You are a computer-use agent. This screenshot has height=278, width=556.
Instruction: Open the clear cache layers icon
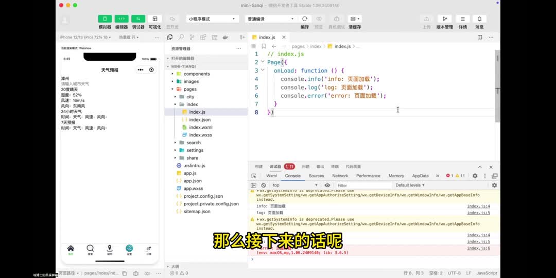coord(354,19)
